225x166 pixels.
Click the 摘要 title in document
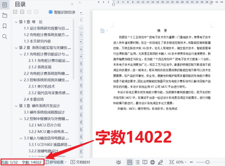162,31
